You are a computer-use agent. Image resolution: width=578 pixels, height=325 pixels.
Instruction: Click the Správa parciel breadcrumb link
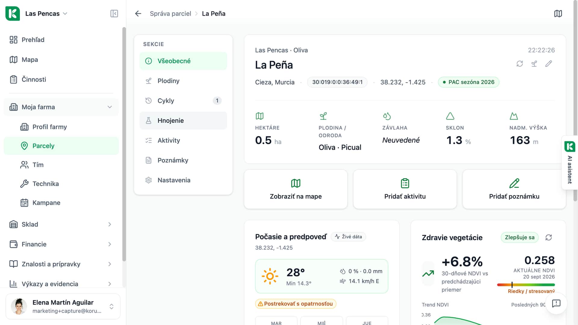tap(170, 14)
